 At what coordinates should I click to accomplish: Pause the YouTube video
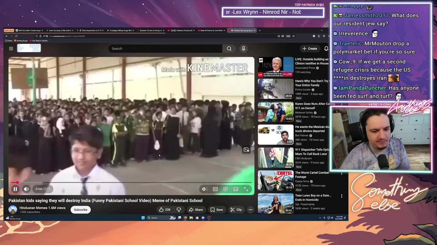pos(15,189)
